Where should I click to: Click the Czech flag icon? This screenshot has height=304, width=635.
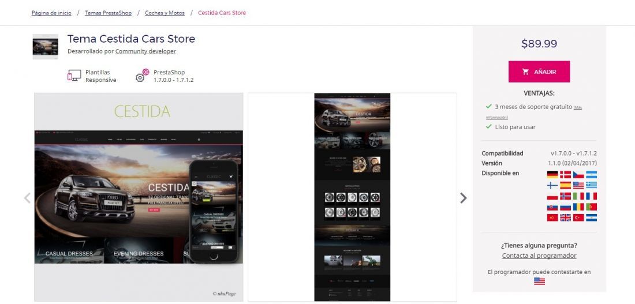click(578, 174)
